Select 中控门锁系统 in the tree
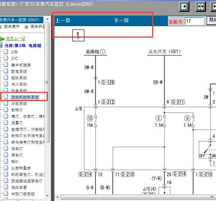This screenshot has width=216, height=201. pos(23,194)
